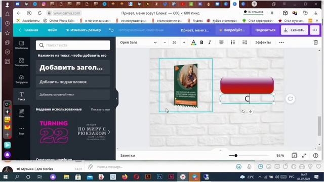Image resolution: width=324 pixels, height=182 pixels.
Task: Open a new browser tab with plus
Action: coord(254,4)
